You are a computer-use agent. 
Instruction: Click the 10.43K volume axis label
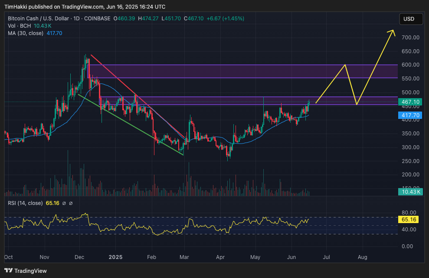coord(410,192)
